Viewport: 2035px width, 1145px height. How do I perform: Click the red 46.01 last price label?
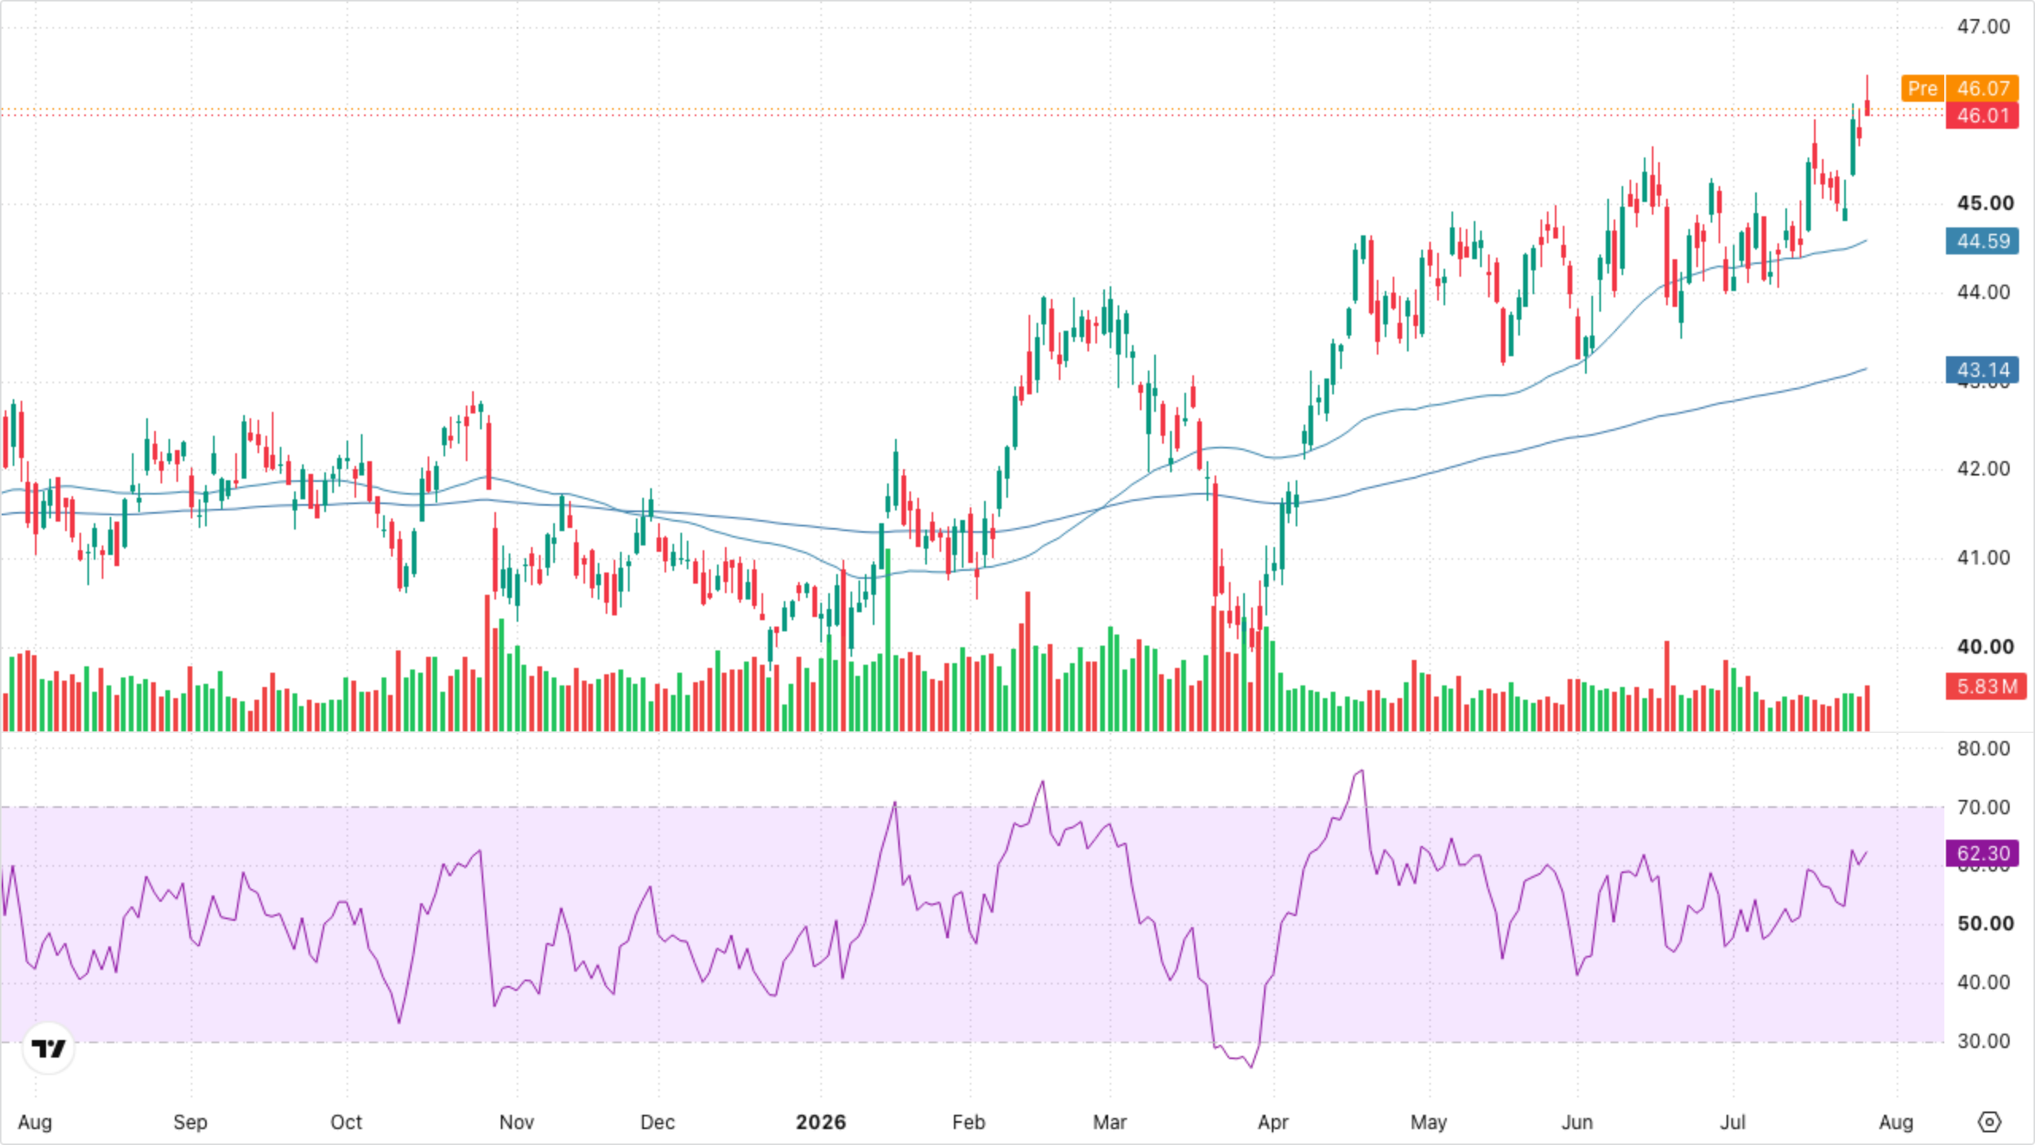click(x=1983, y=115)
